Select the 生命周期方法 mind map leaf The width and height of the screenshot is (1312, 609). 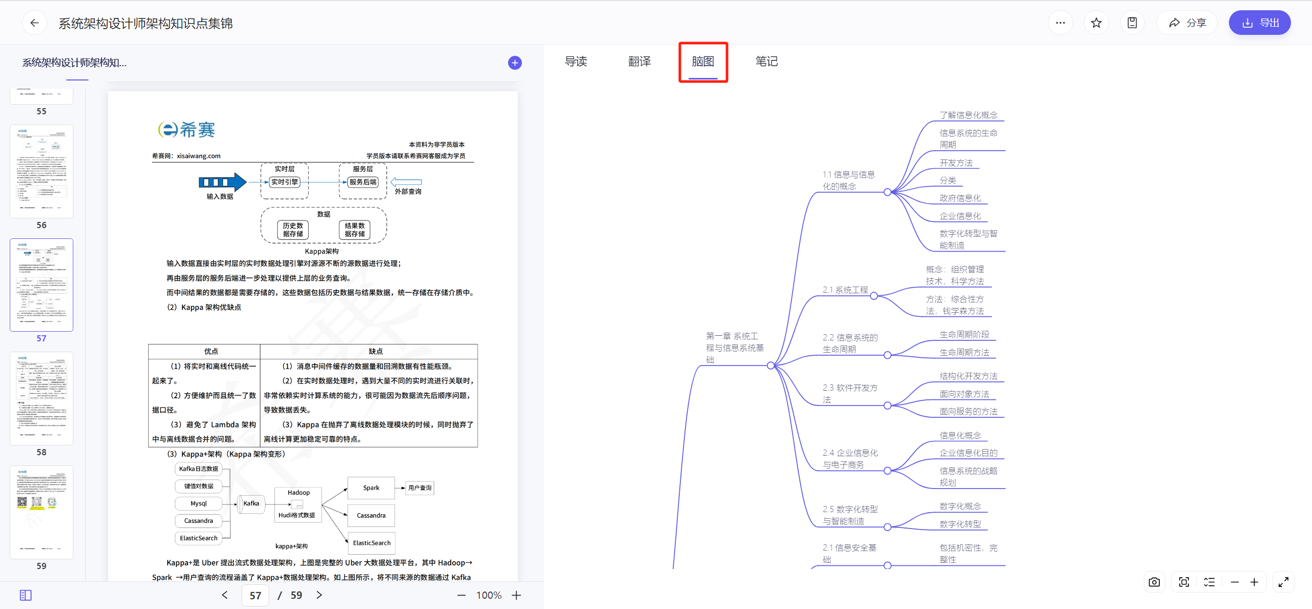pos(964,352)
